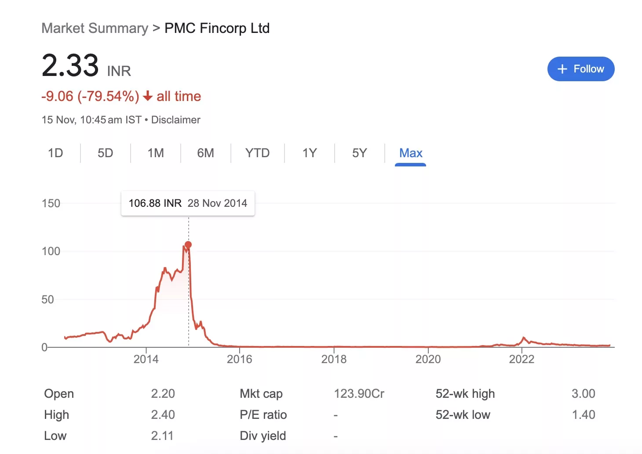Click the 52-wk high label
Image resolution: width=642 pixels, height=454 pixels.
[x=465, y=394]
